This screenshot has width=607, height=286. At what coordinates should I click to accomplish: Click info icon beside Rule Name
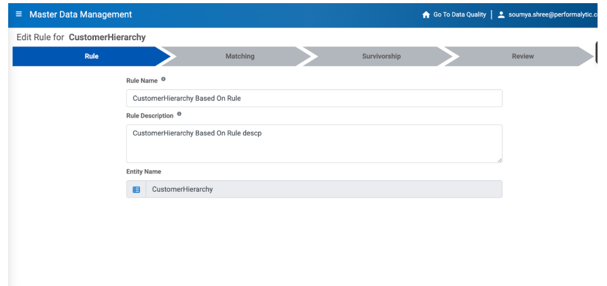tap(164, 80)
